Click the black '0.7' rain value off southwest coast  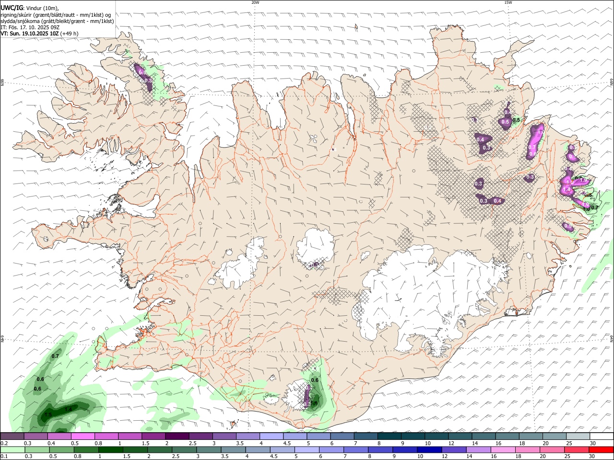(x=55, y=356)
